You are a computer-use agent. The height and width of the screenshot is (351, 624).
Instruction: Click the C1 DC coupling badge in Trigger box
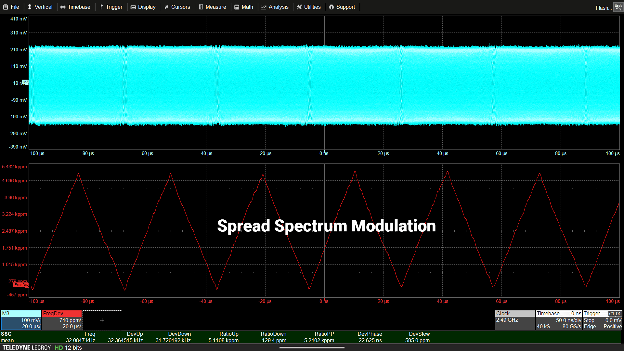click(615, 314)
